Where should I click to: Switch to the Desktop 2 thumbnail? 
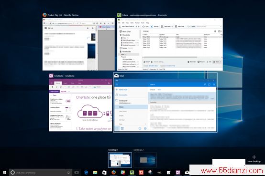145,160
